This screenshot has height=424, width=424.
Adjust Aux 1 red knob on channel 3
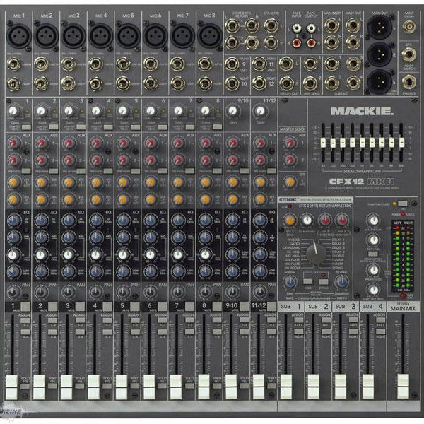tap(69, 143)
